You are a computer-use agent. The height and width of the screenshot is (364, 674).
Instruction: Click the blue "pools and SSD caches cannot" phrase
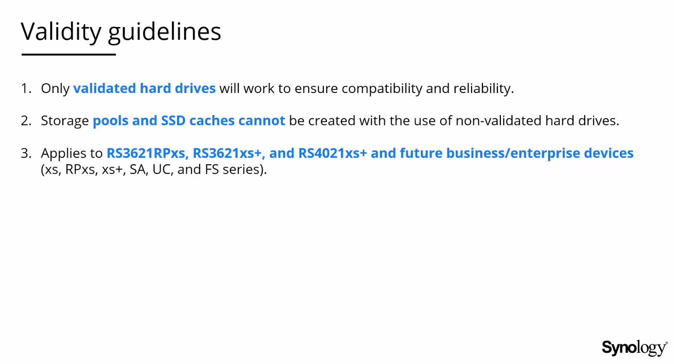(189, 121)
